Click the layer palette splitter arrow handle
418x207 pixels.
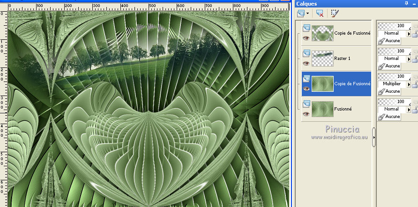pos(374,137)
